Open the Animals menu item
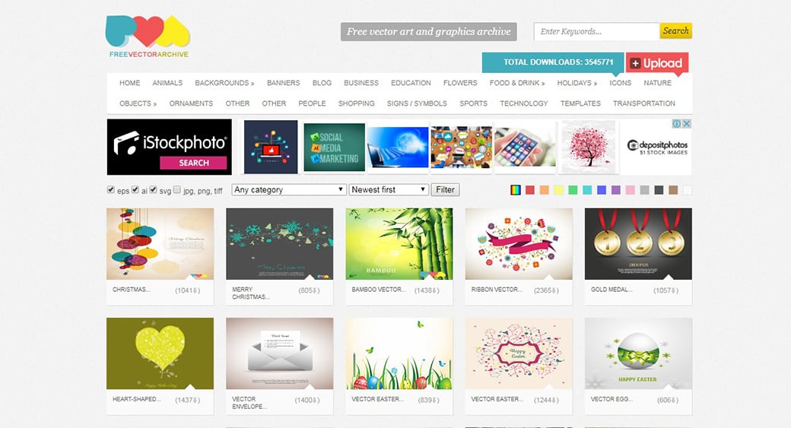The width and height of the screenshot is (791, 428). [167, 83]
